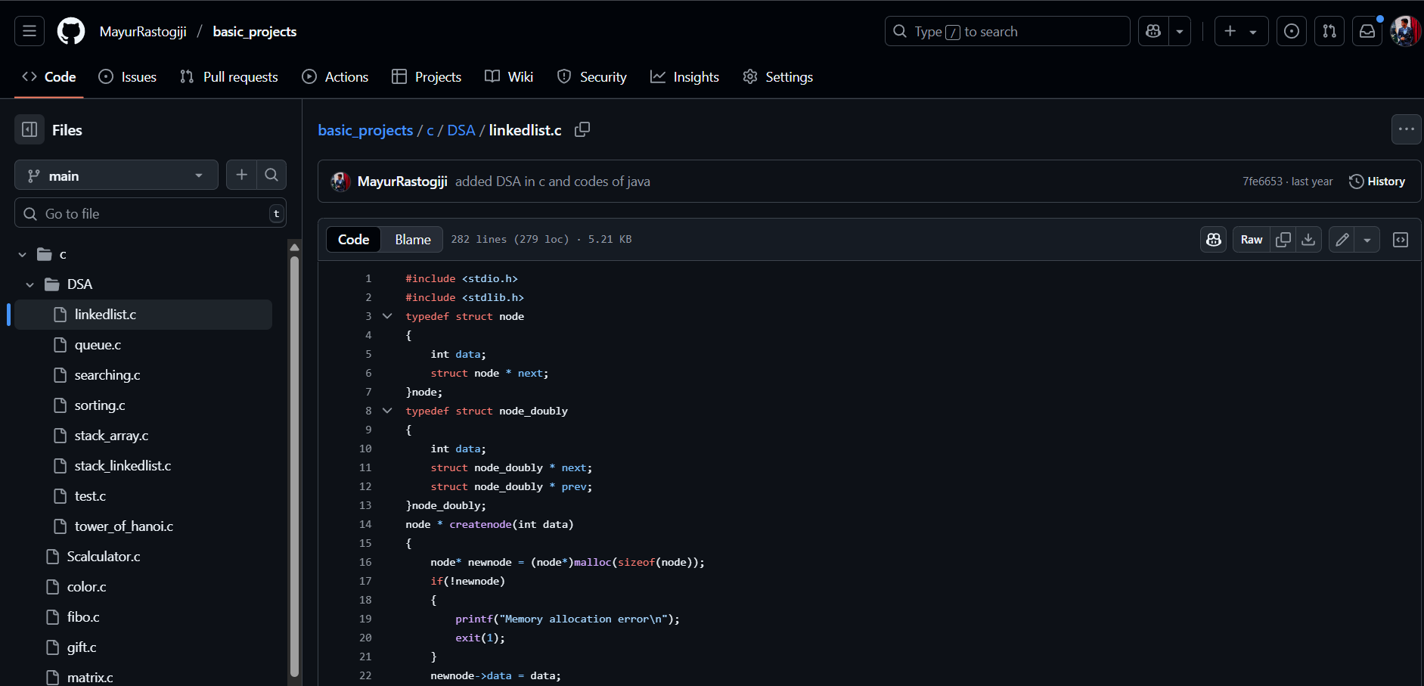Screen dimensions: 1424x686
Task: Open the symbols panel icon
Action: 1401,240
